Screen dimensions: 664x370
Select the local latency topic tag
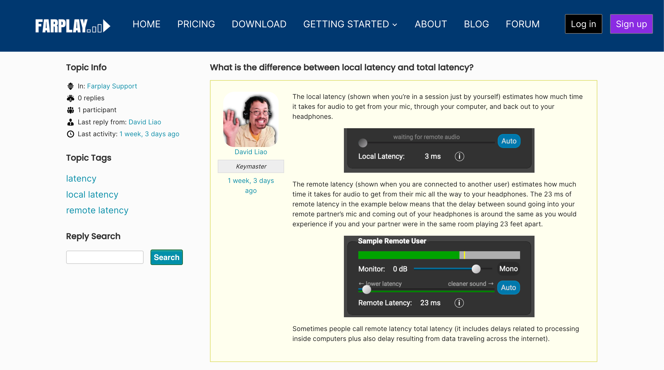click(92, 195)
